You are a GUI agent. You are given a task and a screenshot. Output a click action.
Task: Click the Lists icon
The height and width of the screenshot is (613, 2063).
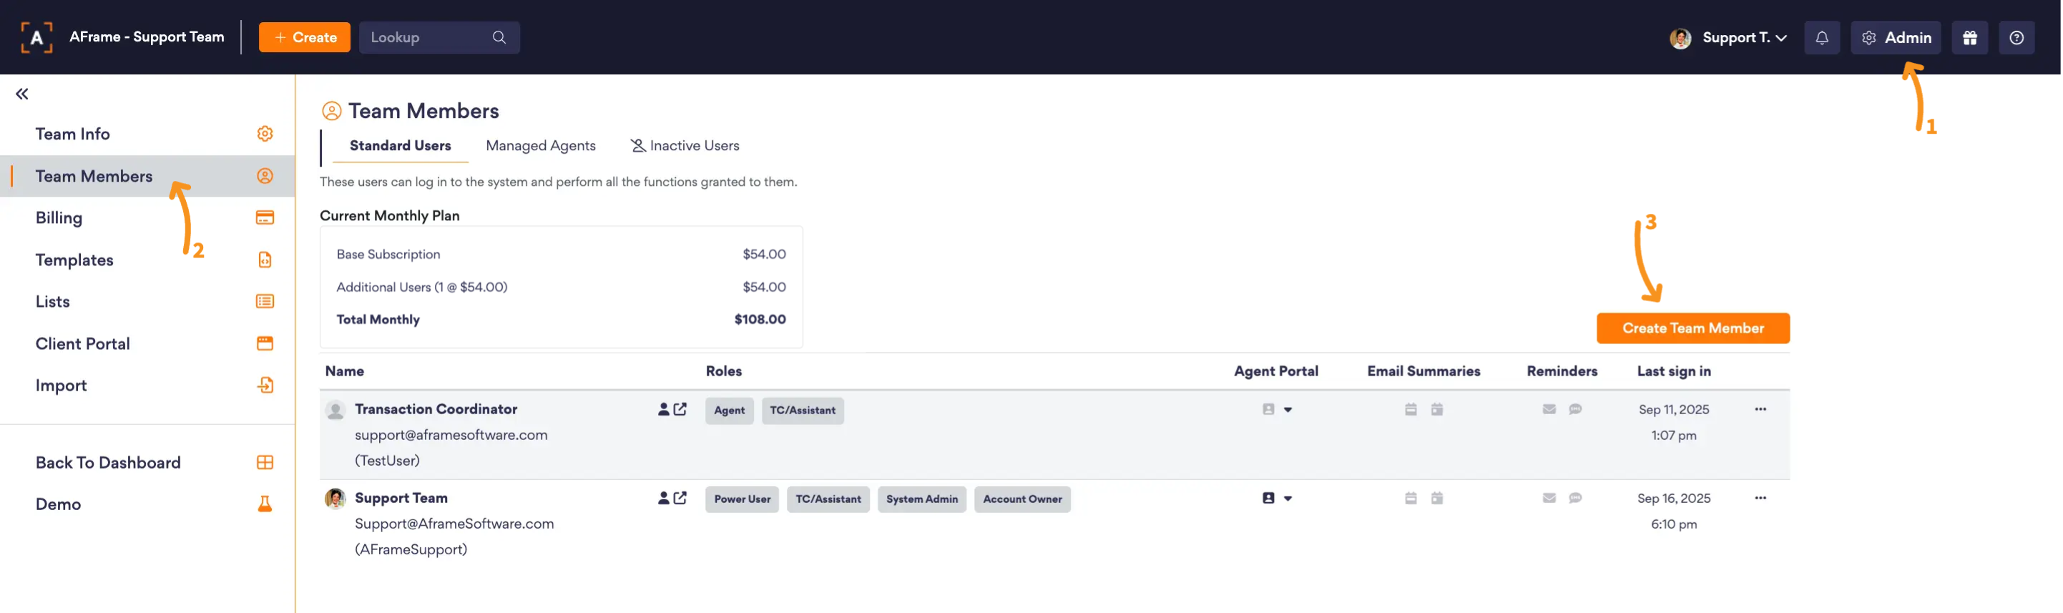pos(264,301)
